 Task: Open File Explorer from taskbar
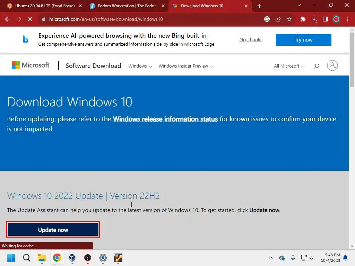click(x=42, y=258)
